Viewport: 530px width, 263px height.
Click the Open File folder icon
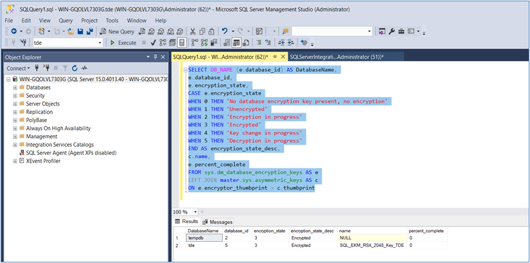tap(71, 32)
